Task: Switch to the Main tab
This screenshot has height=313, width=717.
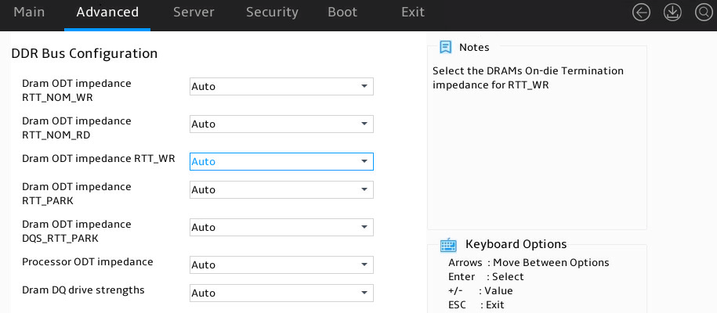Action: pyautogui.click(x=29, y=13)
